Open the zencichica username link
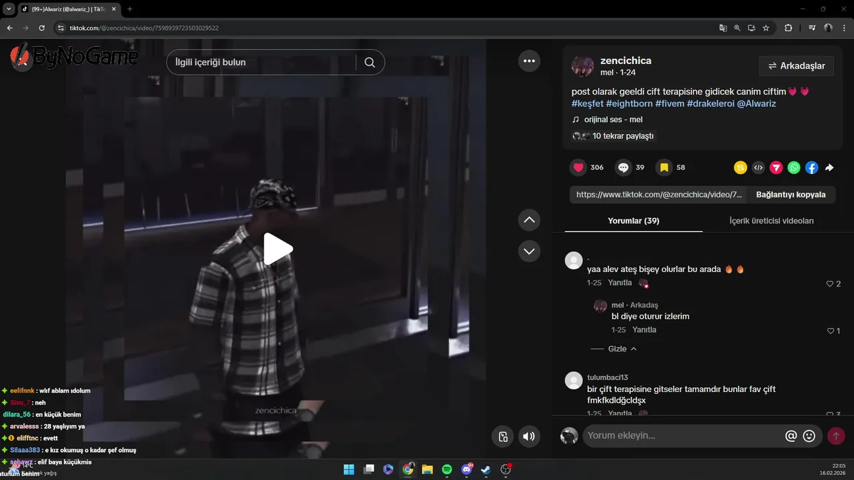The height and width of the screenshot is (480, 854). 626,61
